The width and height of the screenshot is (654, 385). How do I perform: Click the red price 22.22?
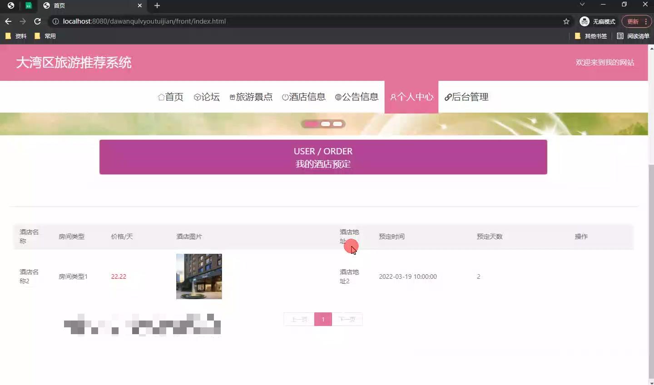pos(119,276)
